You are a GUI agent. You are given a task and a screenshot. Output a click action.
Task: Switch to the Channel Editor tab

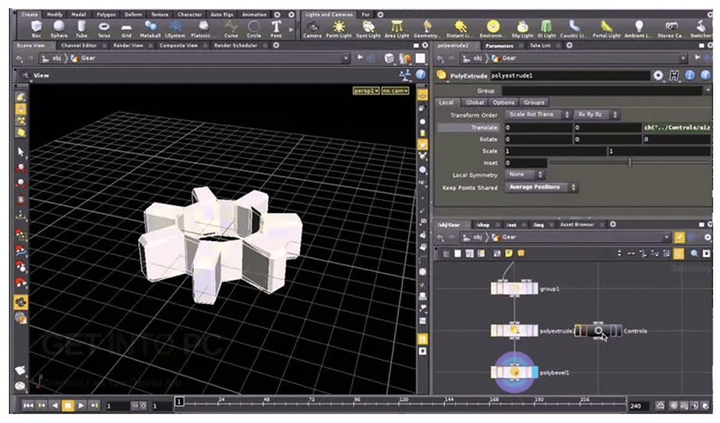coord(78,46)
